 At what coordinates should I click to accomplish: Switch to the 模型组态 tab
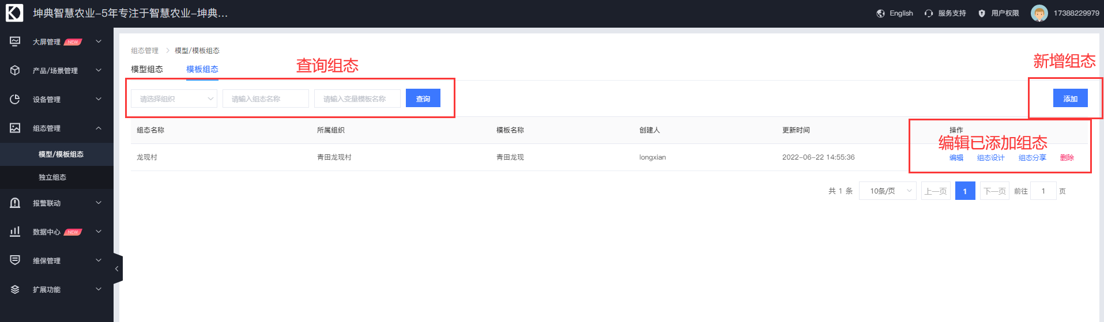(147, 69)
